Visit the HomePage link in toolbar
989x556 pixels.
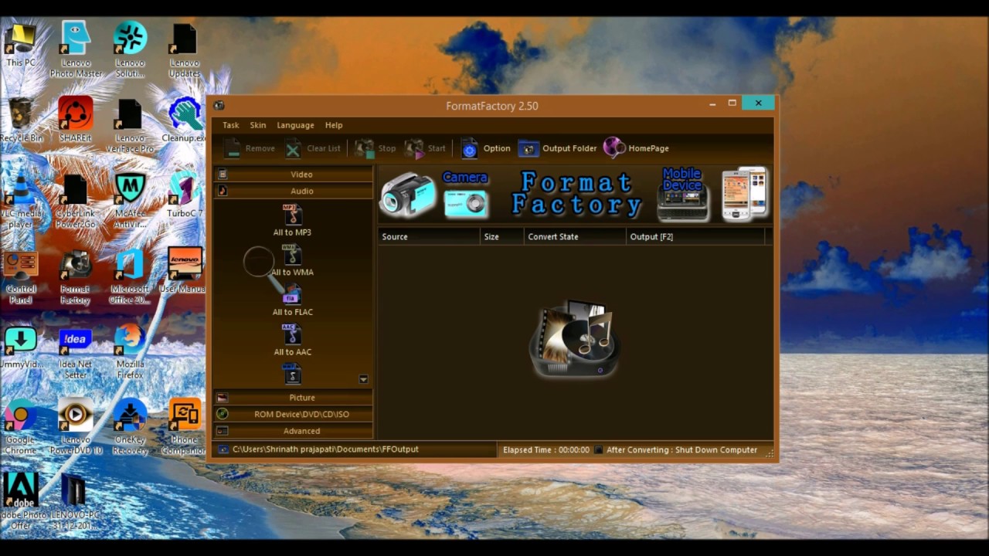(x=637, y=148)
